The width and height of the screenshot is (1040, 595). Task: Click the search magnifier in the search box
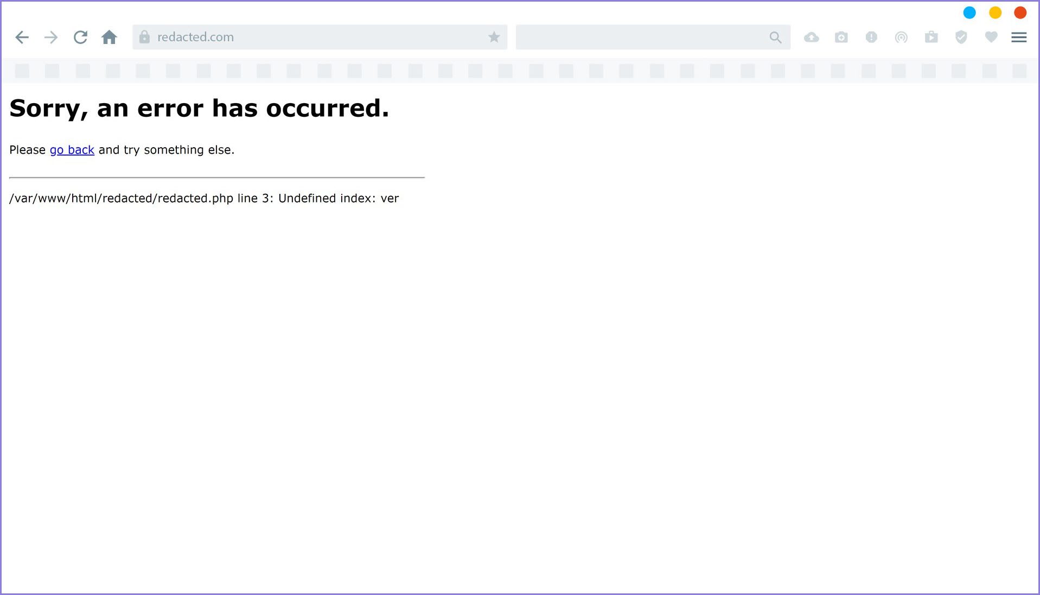[x=776, y=37]
